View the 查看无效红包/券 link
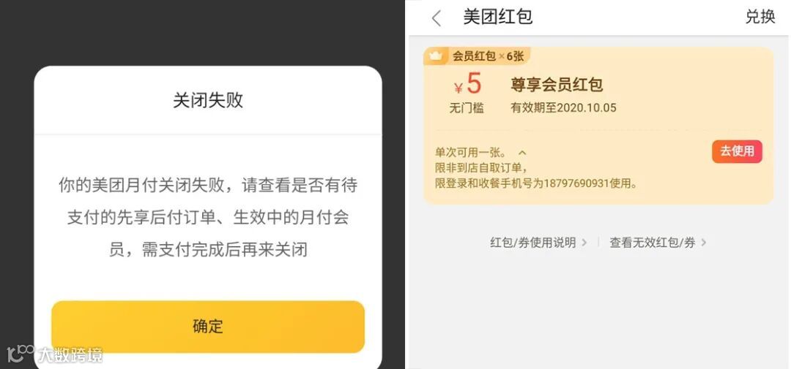Screen dimensions: 791x369 [x=653, y=243]
